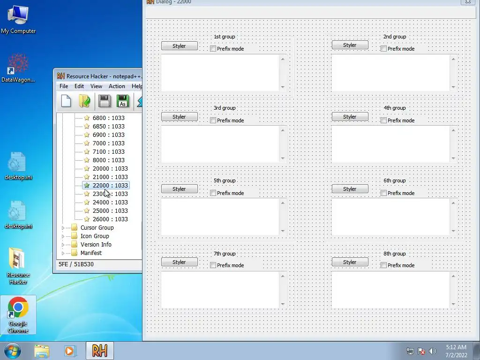This screenshot has width=480, height=360.
Task: Click the Styler button in 1st group
Action: point(180,46)
